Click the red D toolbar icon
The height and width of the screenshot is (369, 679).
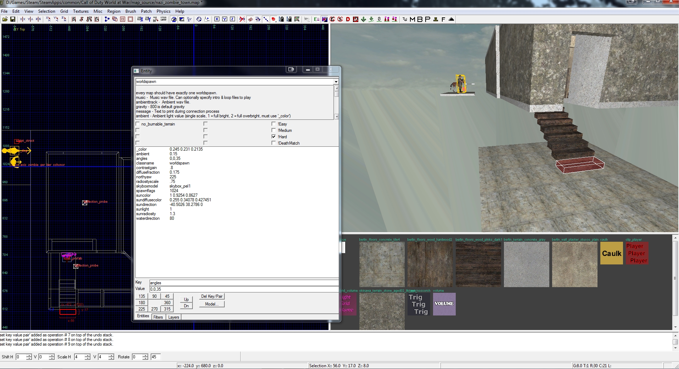348,19
